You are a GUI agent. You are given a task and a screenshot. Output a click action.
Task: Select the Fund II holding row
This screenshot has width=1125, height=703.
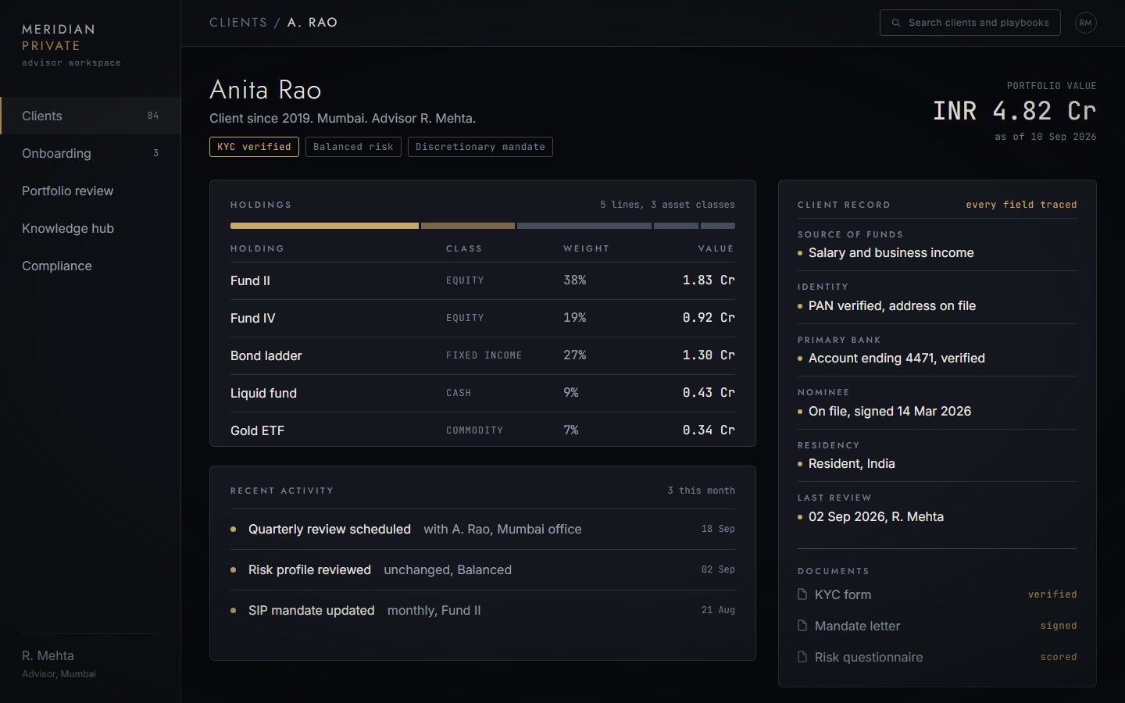pyautogui.click(x=483, y=280)
